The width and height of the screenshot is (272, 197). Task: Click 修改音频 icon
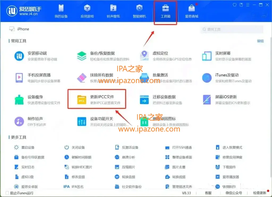tap(67, 177)
